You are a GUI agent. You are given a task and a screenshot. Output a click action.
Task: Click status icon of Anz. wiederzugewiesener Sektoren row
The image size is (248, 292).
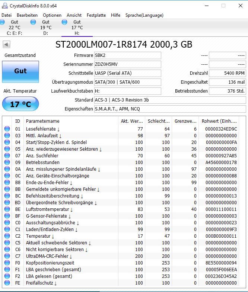(7, 149)
